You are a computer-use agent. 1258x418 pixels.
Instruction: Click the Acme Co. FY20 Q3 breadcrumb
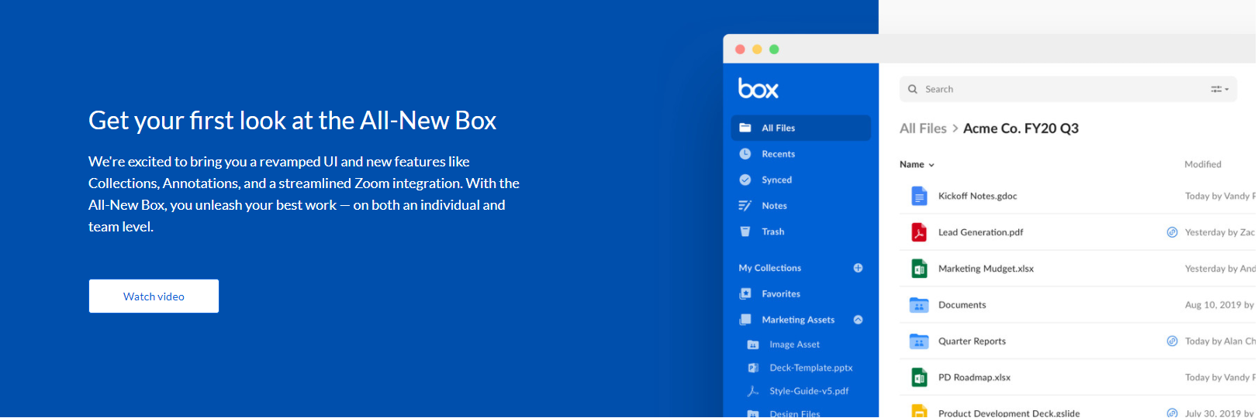pos(1021,128)
